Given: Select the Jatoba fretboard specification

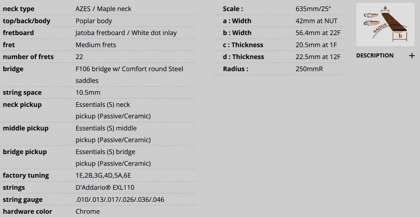Looking at the screenshot, I should (126, 33).
